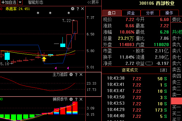Image resolution: width=182 pixels, height=121 pixels.
Task: Click the second snowflake event marker
Action: click(x=50, y=13)
